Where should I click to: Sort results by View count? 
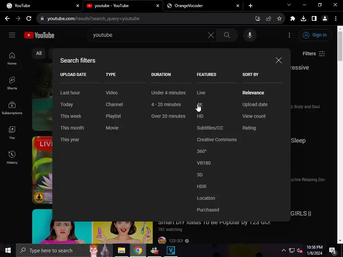coord(254,116)
